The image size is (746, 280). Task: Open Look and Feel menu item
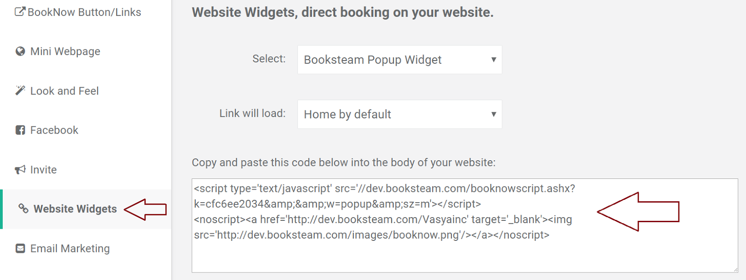(x=64, y=91)
